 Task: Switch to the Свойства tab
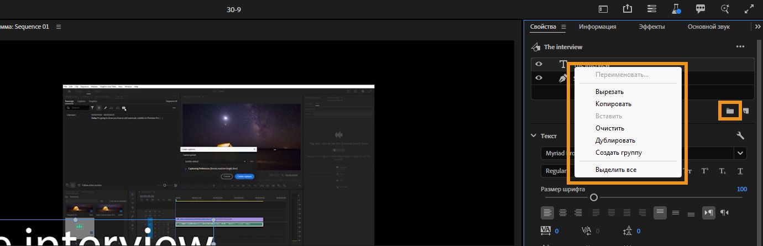tap(543, 27)
